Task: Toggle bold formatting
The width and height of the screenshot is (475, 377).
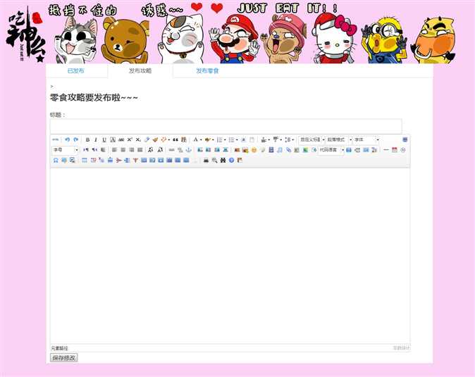Action: (87, 140)
